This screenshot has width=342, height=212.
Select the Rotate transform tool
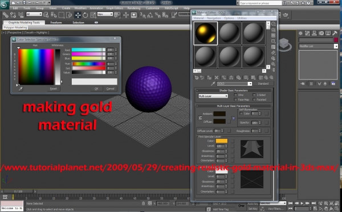pos(85,15)
